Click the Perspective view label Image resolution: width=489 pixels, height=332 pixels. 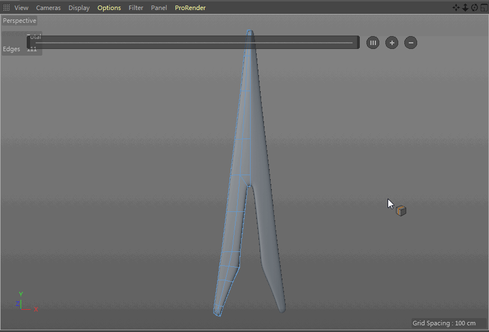[x=19, y=21]
